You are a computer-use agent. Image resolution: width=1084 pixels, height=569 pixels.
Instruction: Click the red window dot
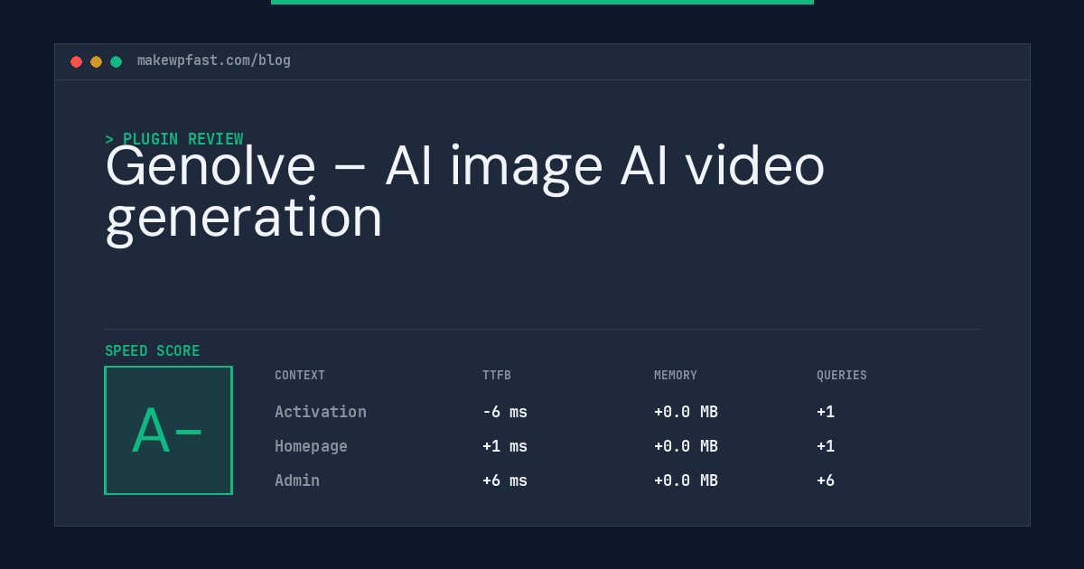76,61
